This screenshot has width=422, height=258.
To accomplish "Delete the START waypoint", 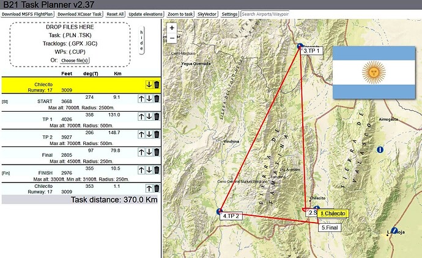I will click(x=157, y=99).
